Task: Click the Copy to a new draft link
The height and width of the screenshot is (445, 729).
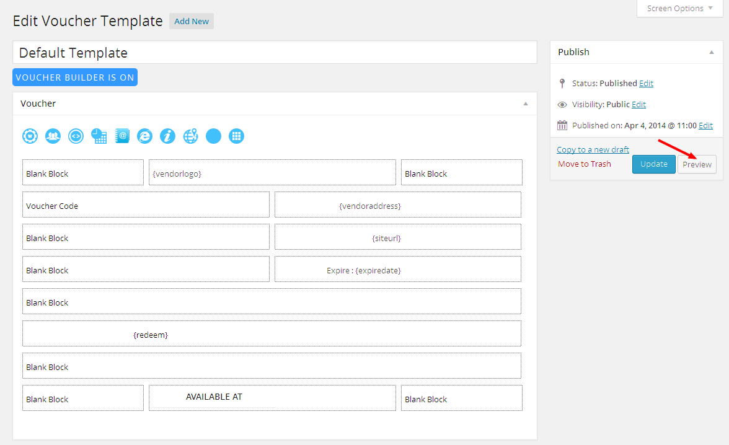Action: coord(593,149)
